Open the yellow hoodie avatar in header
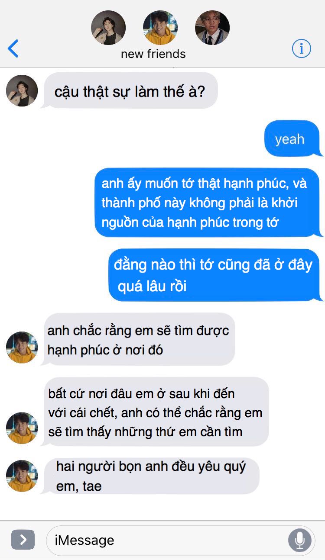Screen dimensions: 325x560 click(x=160, y=28)
